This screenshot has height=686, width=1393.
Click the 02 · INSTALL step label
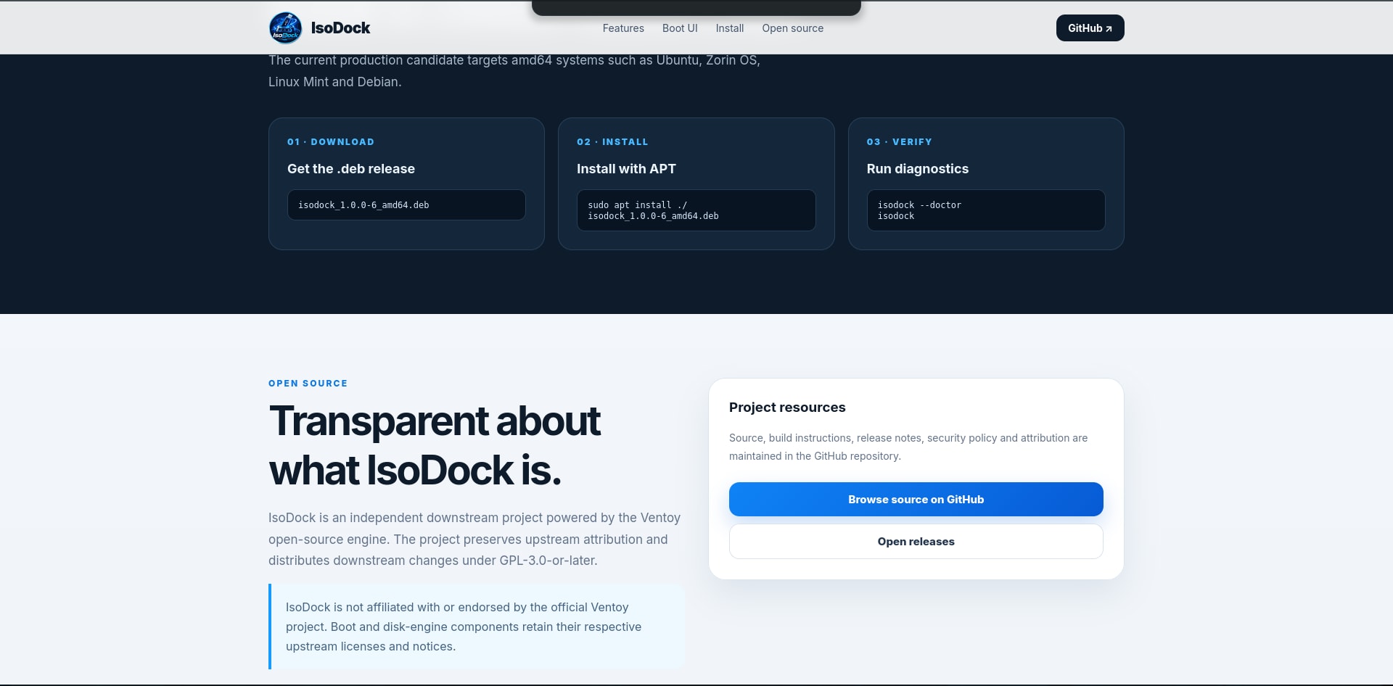[x=612, y=142]
